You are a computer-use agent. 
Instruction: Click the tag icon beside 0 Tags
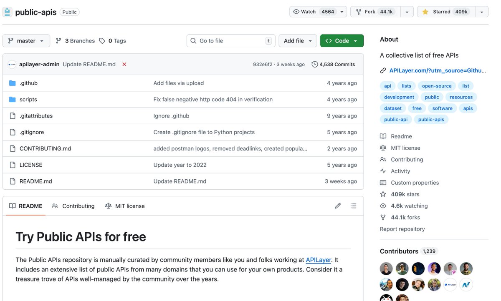point(102,40)
